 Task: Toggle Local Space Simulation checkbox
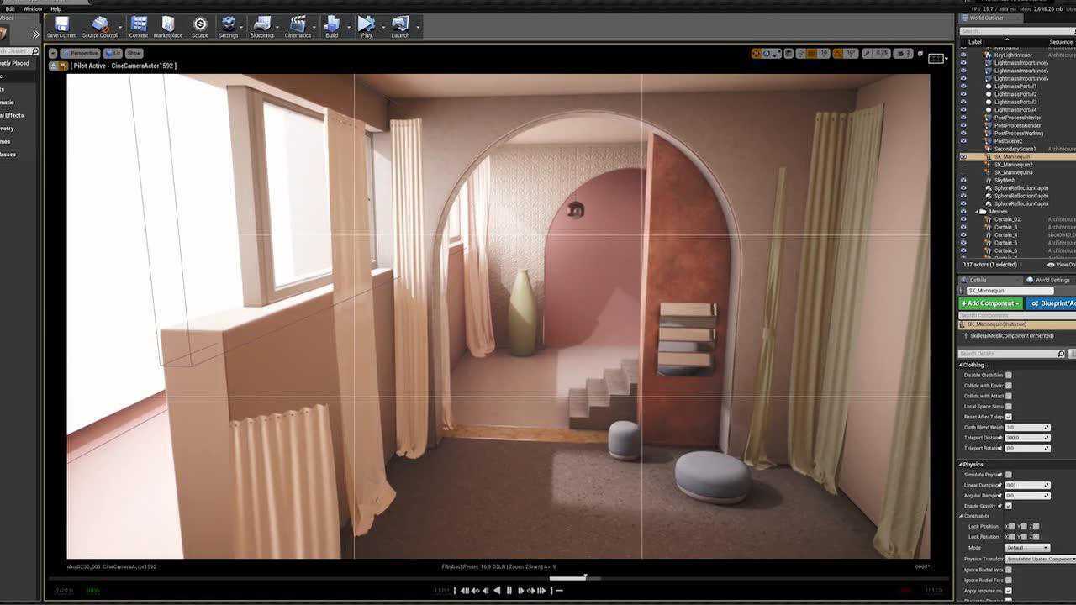tap(1009, 406)
